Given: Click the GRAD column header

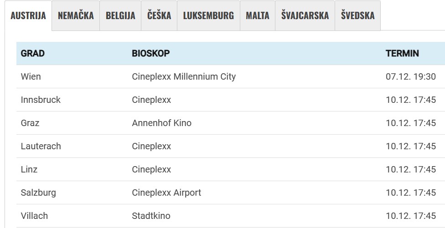Looking at the screenshot, I should tap(33, 53).
